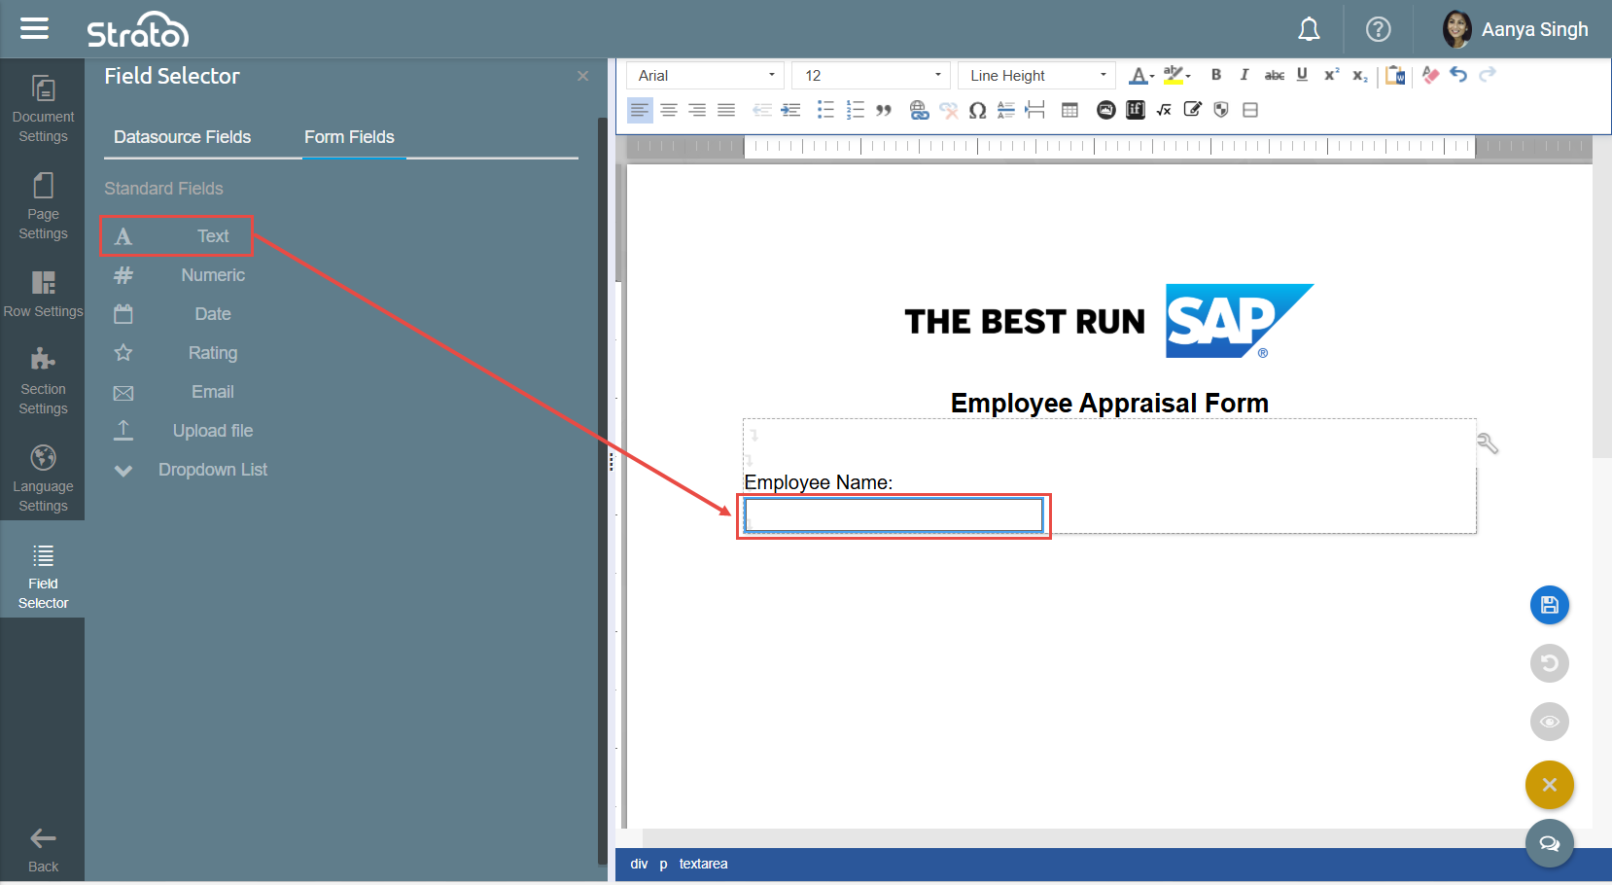1612x885 pixels.
Task: Open notifications bell icon
Action: (1309, 30)
